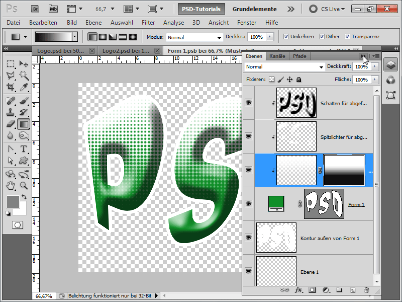The width and height of the screenshot is (402, 302).
Task: Open the Fläche fill slider arrow
Action: coord(375,80)
